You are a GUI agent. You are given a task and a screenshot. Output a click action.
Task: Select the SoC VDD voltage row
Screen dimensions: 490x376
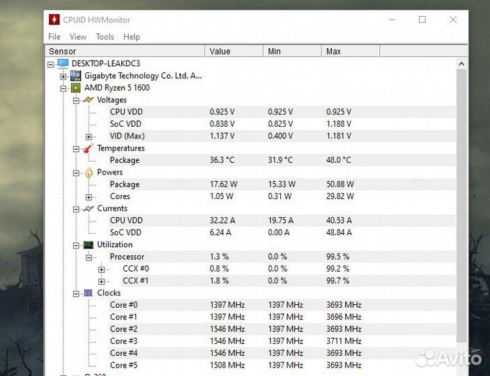(282, 124)
